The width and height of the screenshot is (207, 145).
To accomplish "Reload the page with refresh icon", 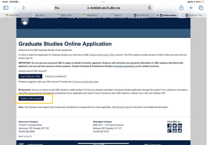I will [x=149, y=8].
